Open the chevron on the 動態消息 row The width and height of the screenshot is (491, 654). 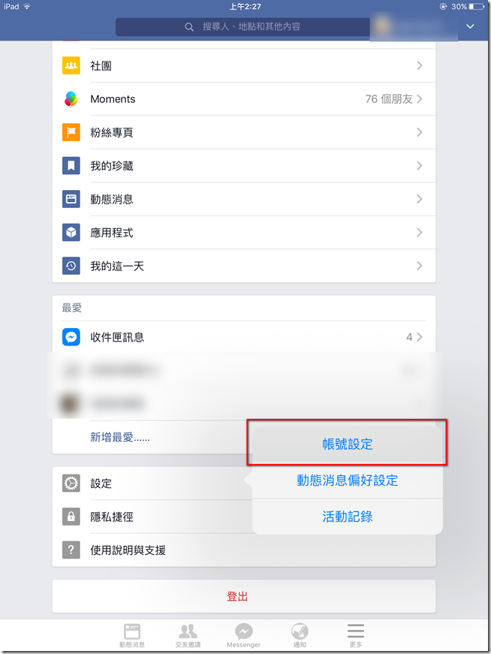pyautogui.click(x=419, y=199)
